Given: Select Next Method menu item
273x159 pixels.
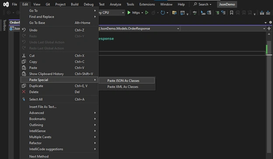Looking at the screenshot, I should click(59, 156).
